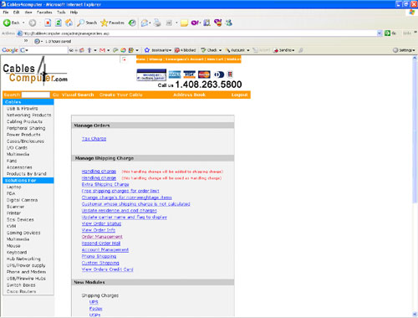Click Address Book in the orange bar
Image resolution: width=418 pixels, height=318 pixels.
tap(189, 95)
